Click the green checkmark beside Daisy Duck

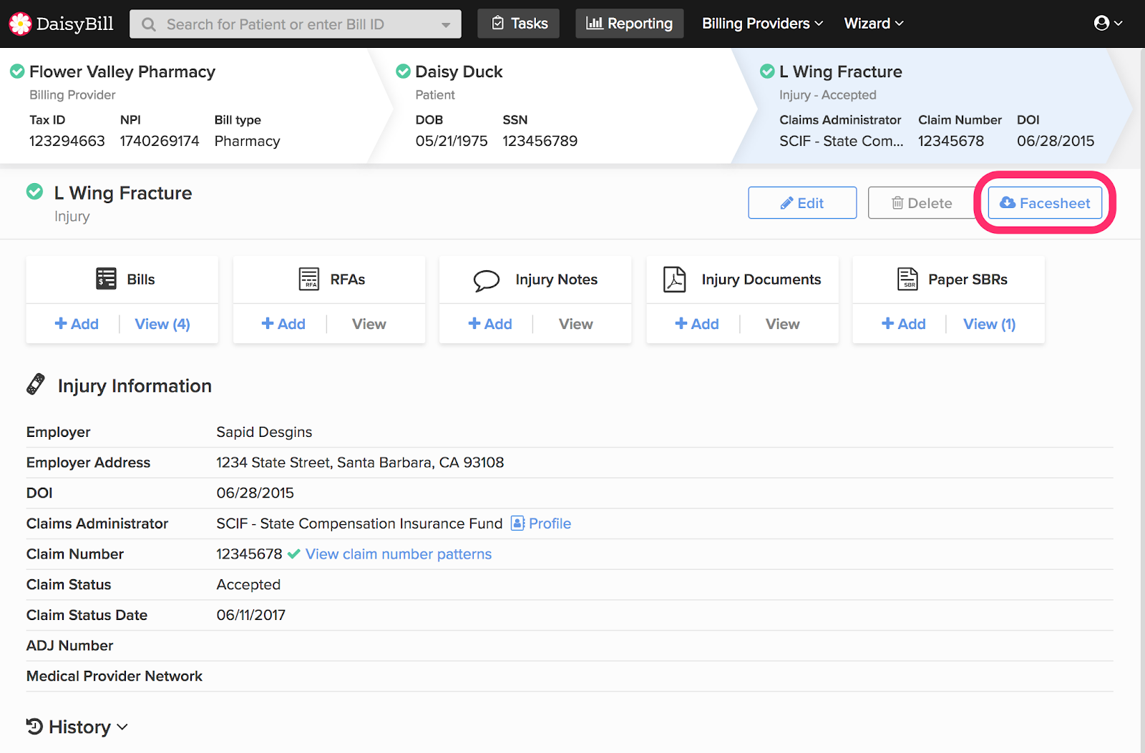point(403,72)
